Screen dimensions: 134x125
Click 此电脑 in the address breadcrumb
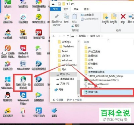[x=82, y=36]
